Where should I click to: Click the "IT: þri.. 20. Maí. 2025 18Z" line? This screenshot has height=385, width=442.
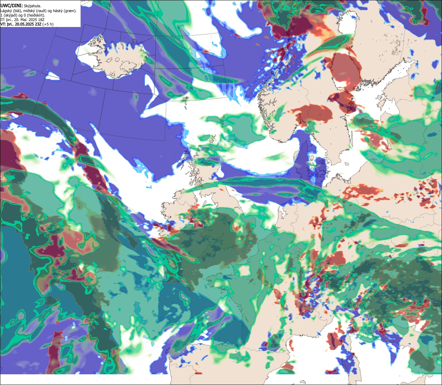[x=22, y=20]
